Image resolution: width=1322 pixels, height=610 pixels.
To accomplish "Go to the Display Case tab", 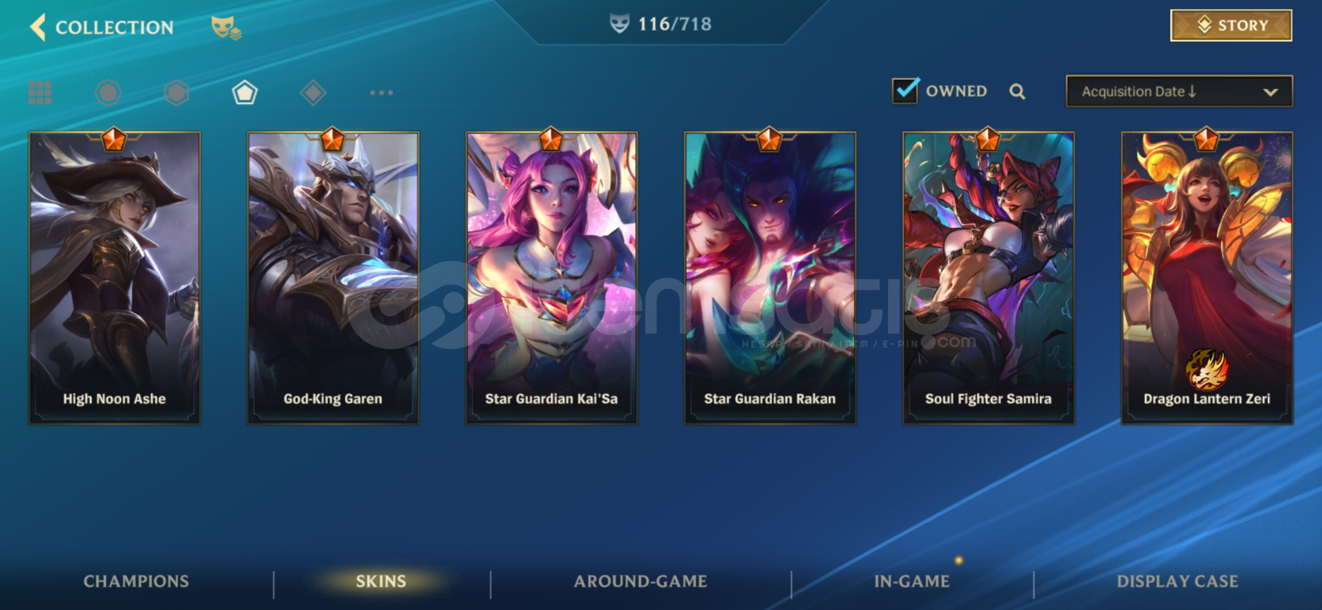I will tap(1177, 581).
